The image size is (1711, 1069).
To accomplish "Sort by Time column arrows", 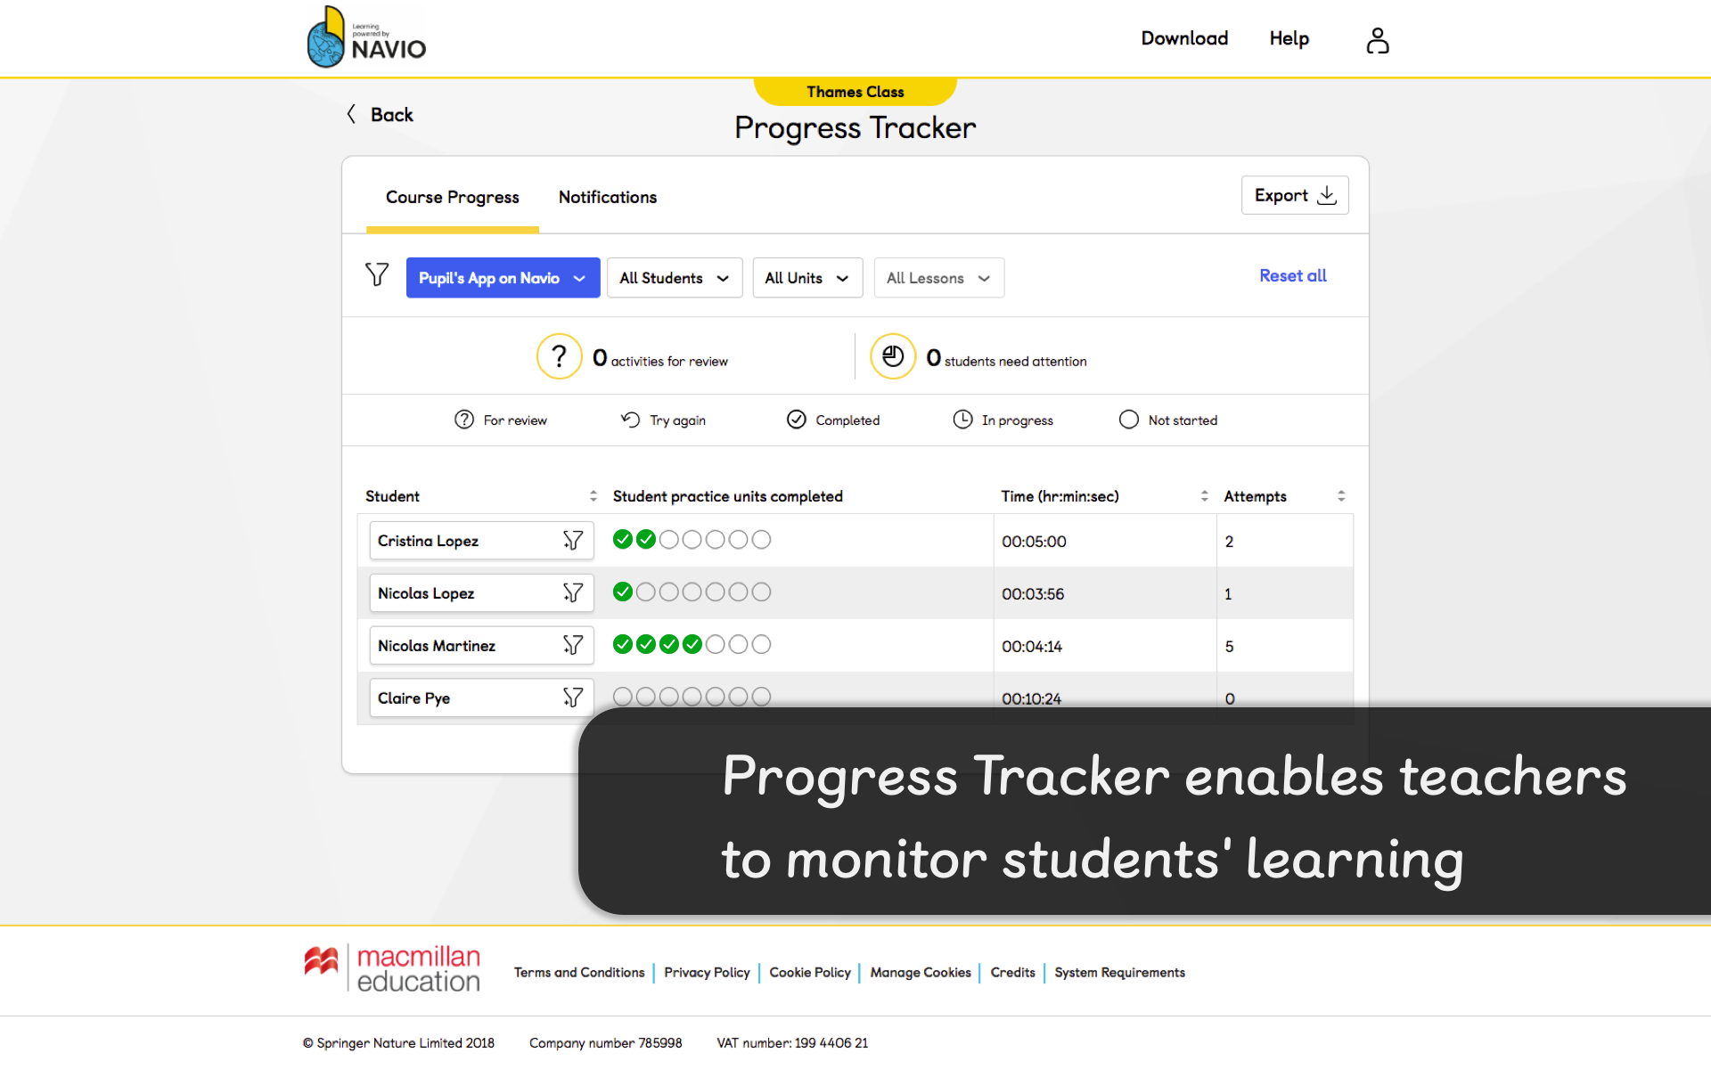I will coord(1205,496).
